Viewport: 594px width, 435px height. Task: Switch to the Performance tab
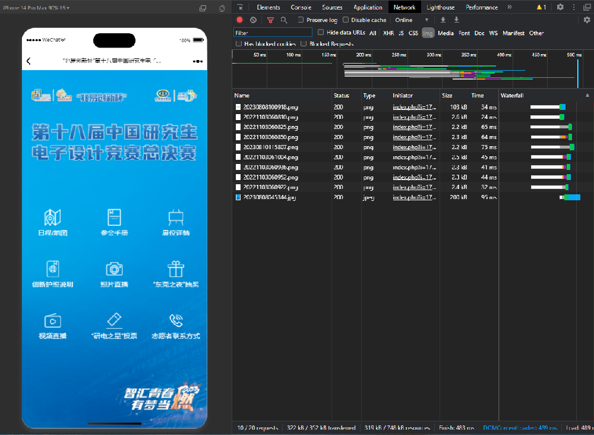pyautogui.click(x=482, y=7)
